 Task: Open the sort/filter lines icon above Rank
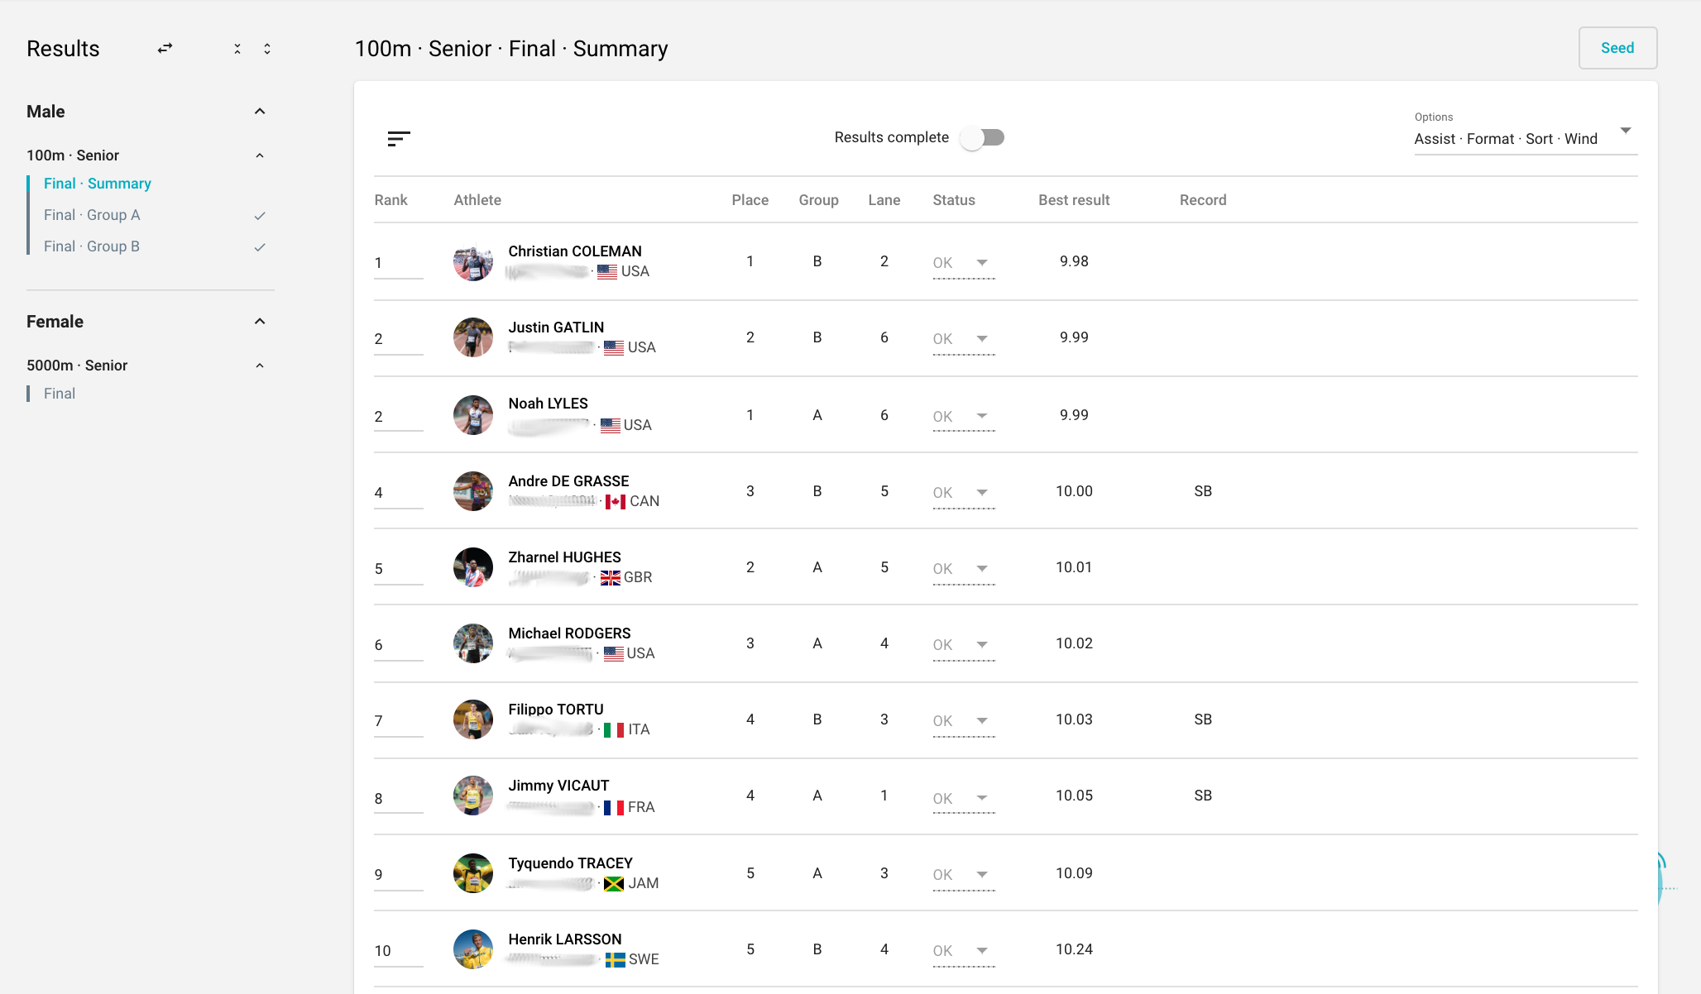(399, 138)
